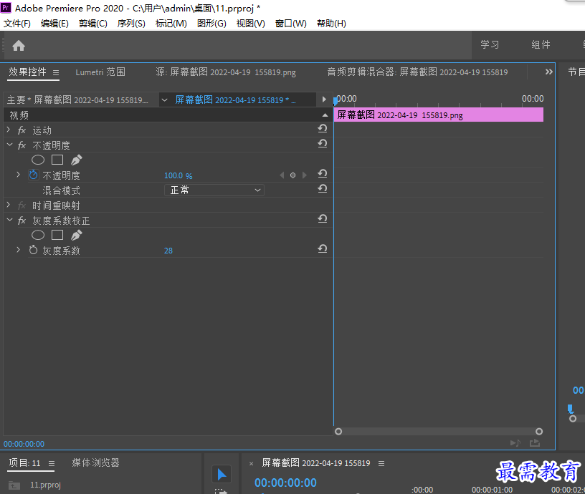Click left zoom scrollbar handle
Viewport: 585px width, 494px height.
[338, 432]
